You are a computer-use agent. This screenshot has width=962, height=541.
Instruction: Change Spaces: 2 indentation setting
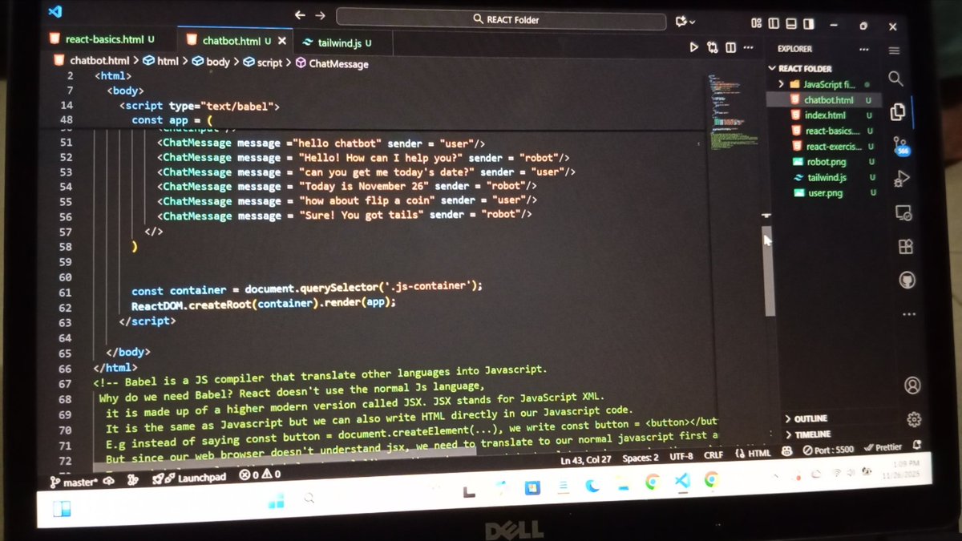641,458
